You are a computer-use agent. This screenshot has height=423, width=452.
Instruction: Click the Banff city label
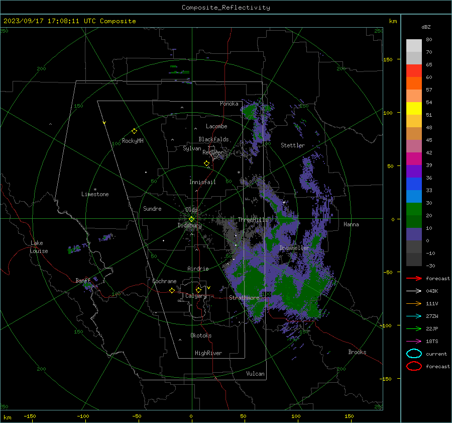(83, 280)
